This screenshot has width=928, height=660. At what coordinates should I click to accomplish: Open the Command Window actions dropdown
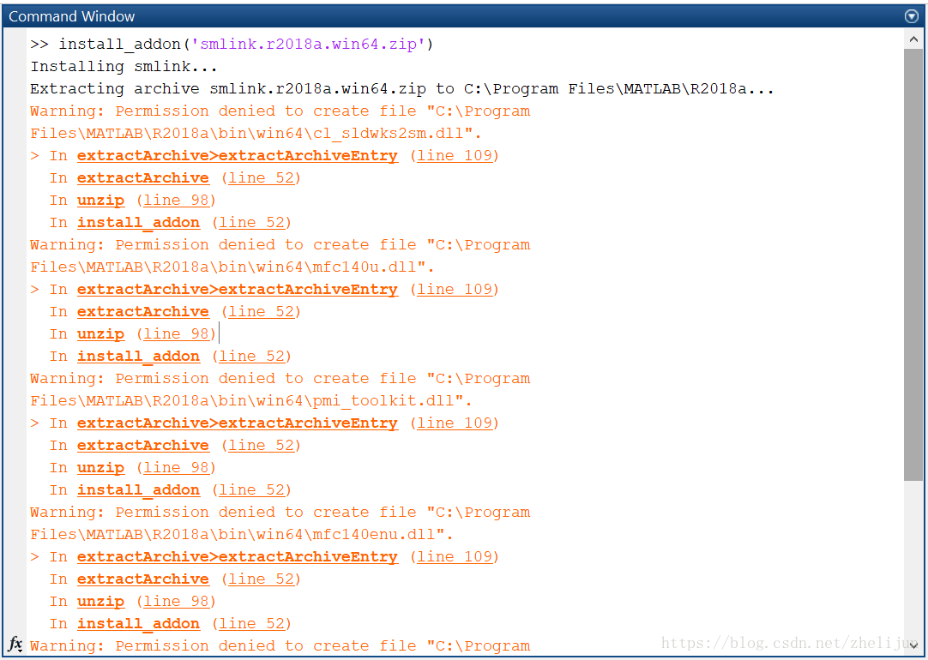tap(911, 16)
